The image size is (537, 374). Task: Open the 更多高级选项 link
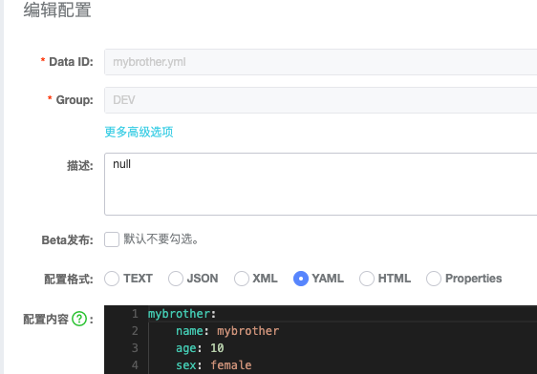click(139, 132)
